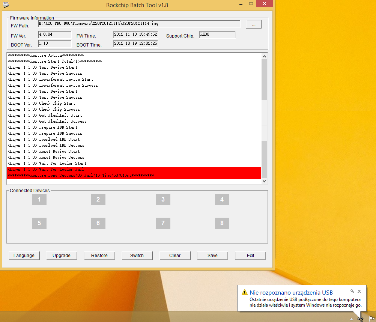
Task: Open the firmware browse button
Action: 254,24
